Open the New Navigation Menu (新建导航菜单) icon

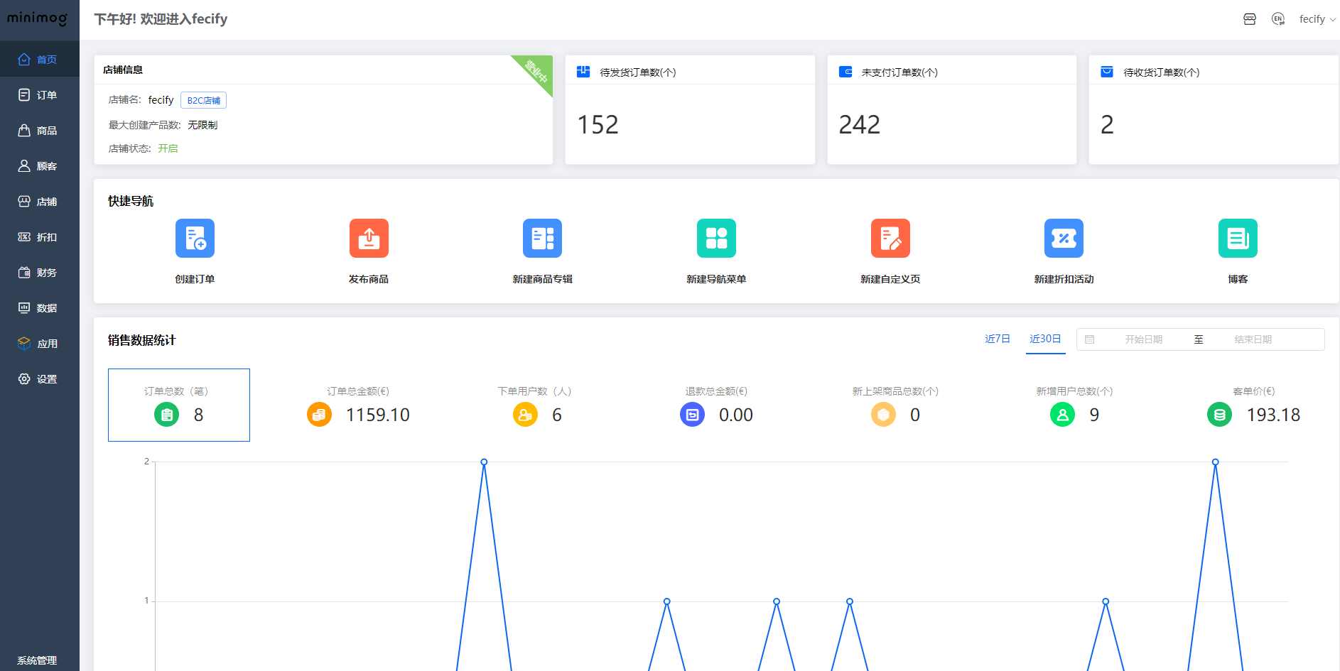(716, 239)
